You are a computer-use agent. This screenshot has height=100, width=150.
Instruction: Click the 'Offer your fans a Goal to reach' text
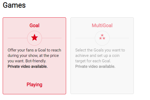(x=34, y=50)
